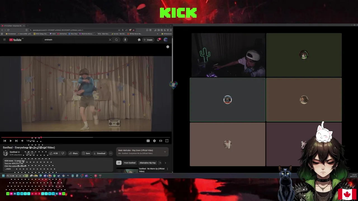Start voice search with the microphone icon
358x201 pixels.
point(125,40)
